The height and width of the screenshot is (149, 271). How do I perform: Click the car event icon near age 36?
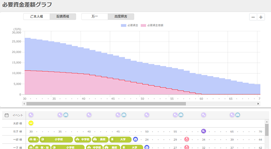(66, 115)
